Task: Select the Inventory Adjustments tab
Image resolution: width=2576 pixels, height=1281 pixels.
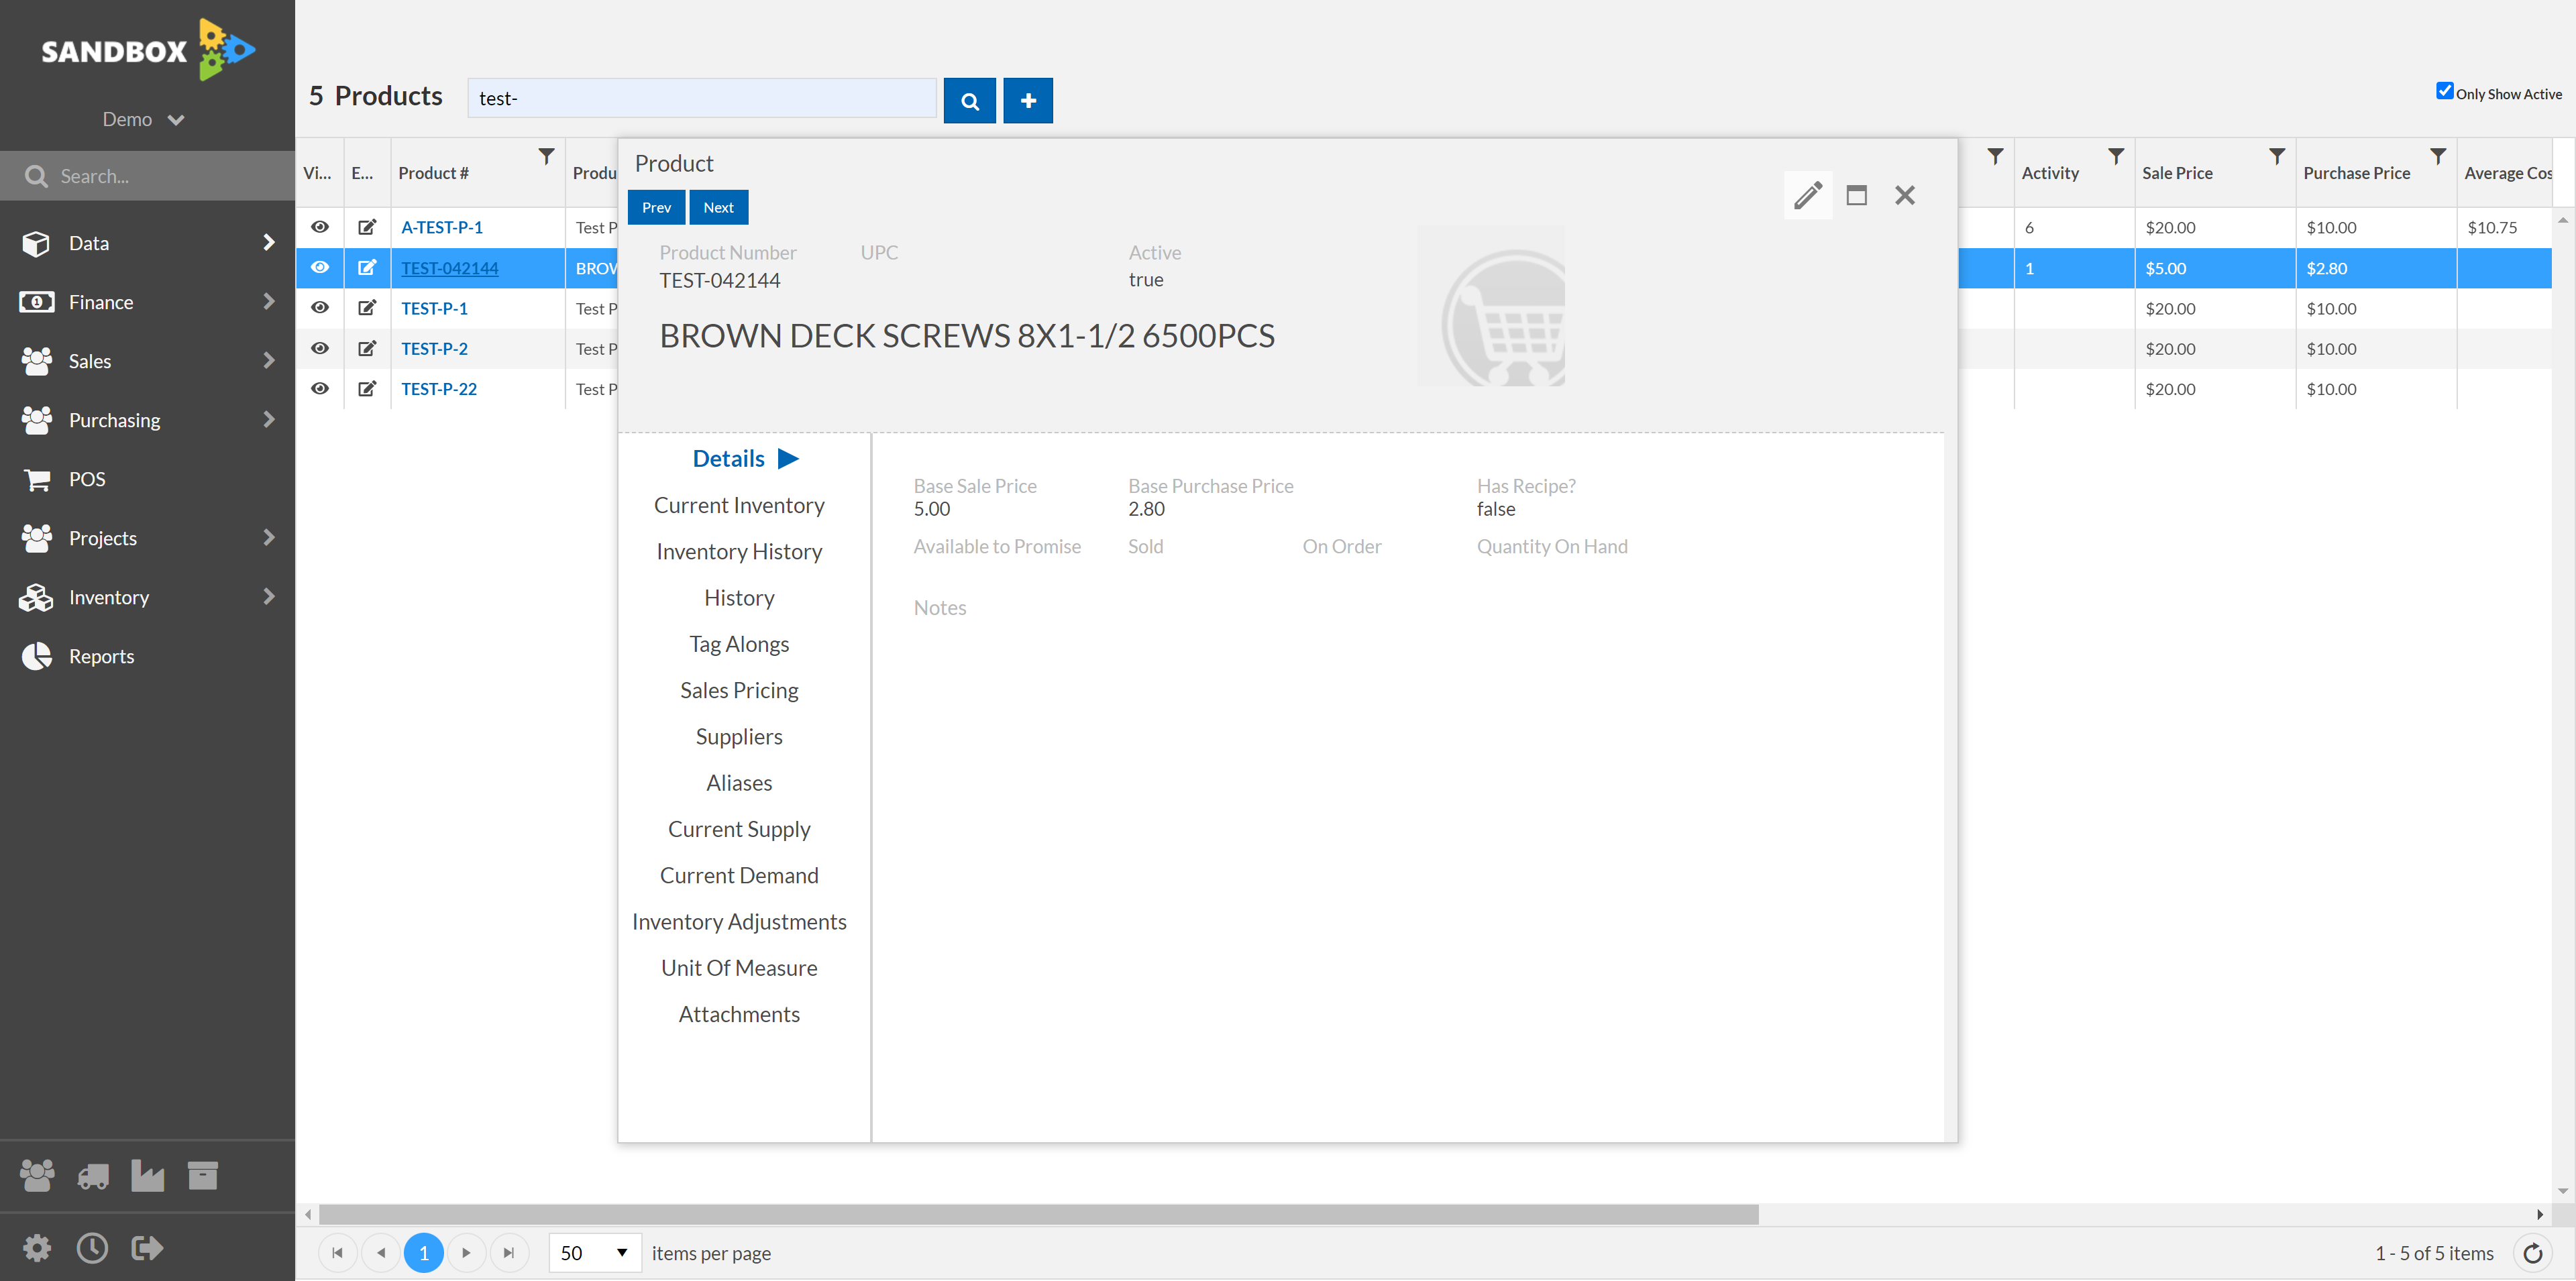Action: coord(739,921)
